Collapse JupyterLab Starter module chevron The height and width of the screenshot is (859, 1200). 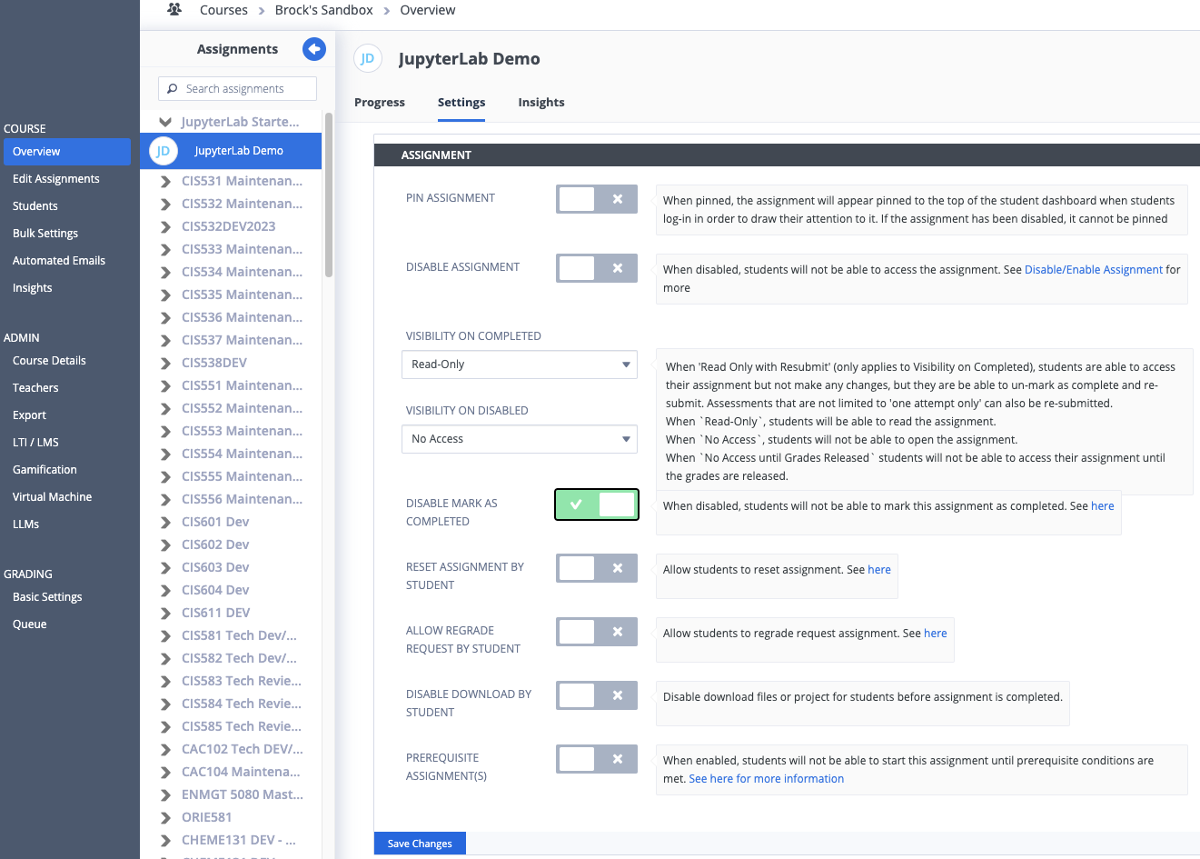(x=165, y=122)
